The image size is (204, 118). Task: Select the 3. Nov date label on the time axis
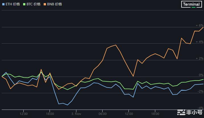coord(76,114)
